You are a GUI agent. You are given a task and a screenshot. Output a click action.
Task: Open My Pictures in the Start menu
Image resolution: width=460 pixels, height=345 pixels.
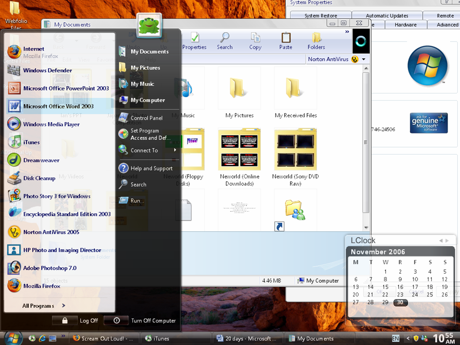tap(140, 68)
